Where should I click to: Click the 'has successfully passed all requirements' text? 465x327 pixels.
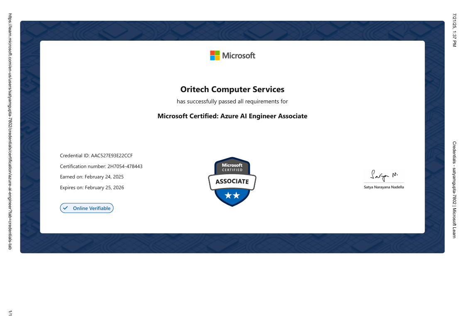point(232,102)
